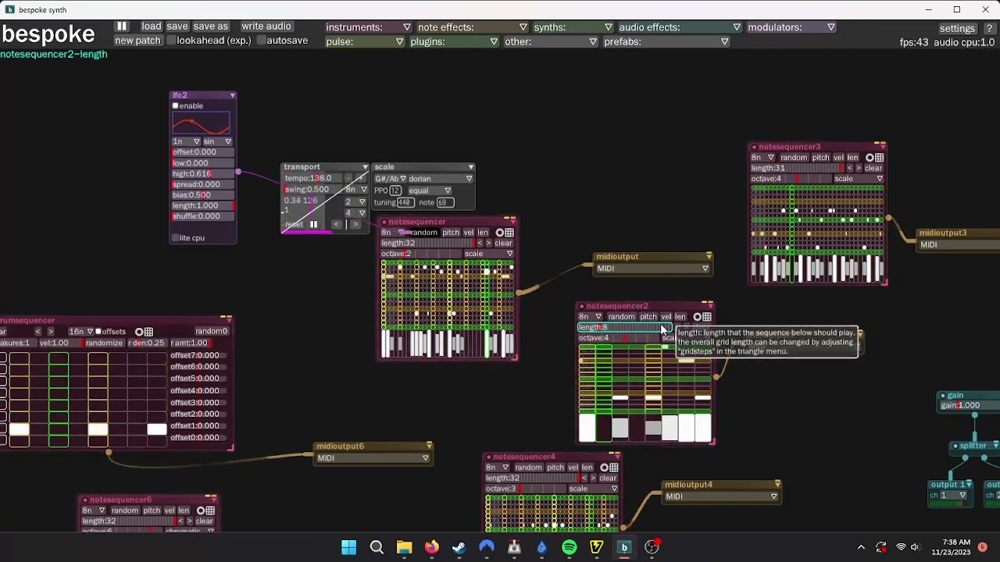Open the plugins dropdown menu
Viewport: 1000px width, 562px height.
[454, 41]
